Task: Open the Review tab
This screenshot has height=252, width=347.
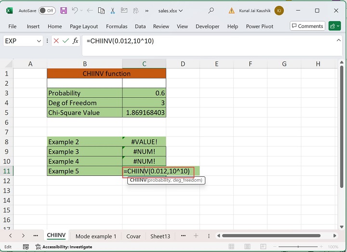Action: point(161,27)
